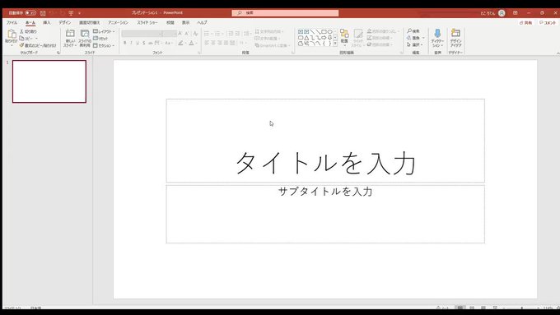Viewport: 560px width, 315px height.
Task: Open the Select (選択) dropdown in Editing
Action: 415,44
